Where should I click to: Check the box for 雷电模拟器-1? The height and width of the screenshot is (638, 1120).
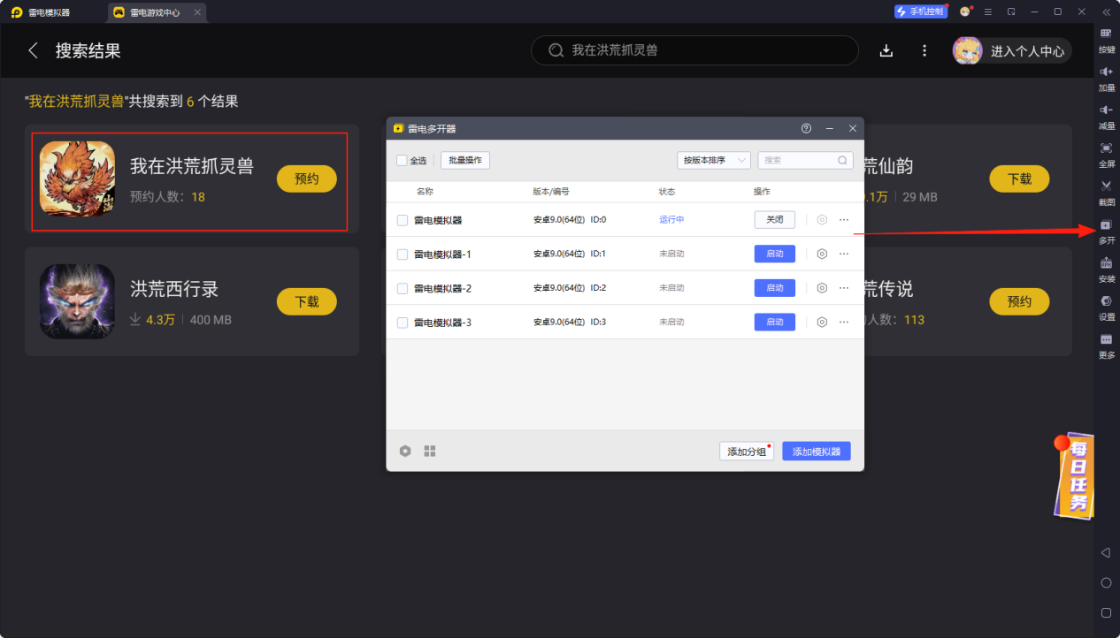[x=403, y=254]
